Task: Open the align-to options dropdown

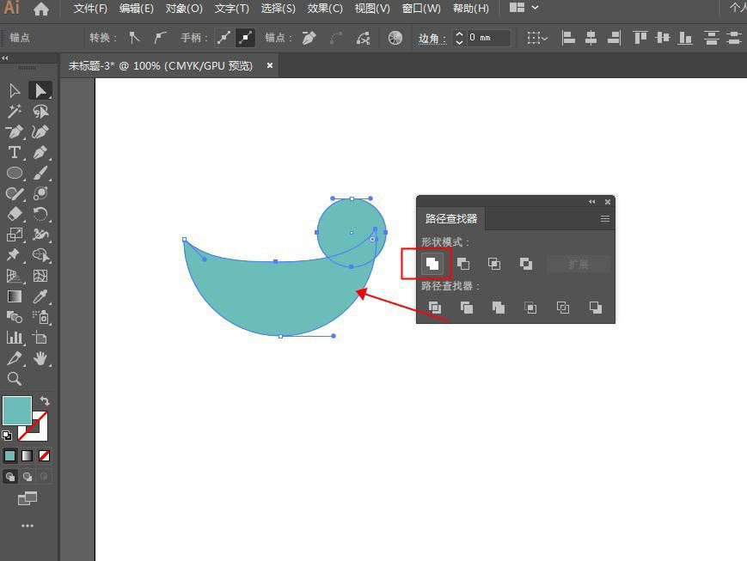Action: pos(537,38)
